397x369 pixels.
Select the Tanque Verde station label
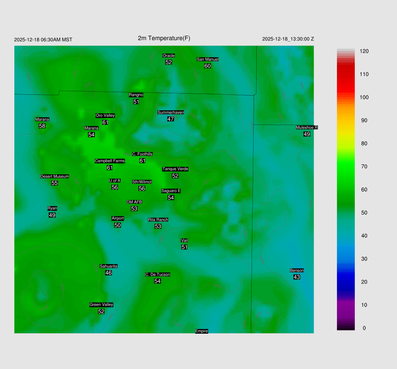coord(175,169)
